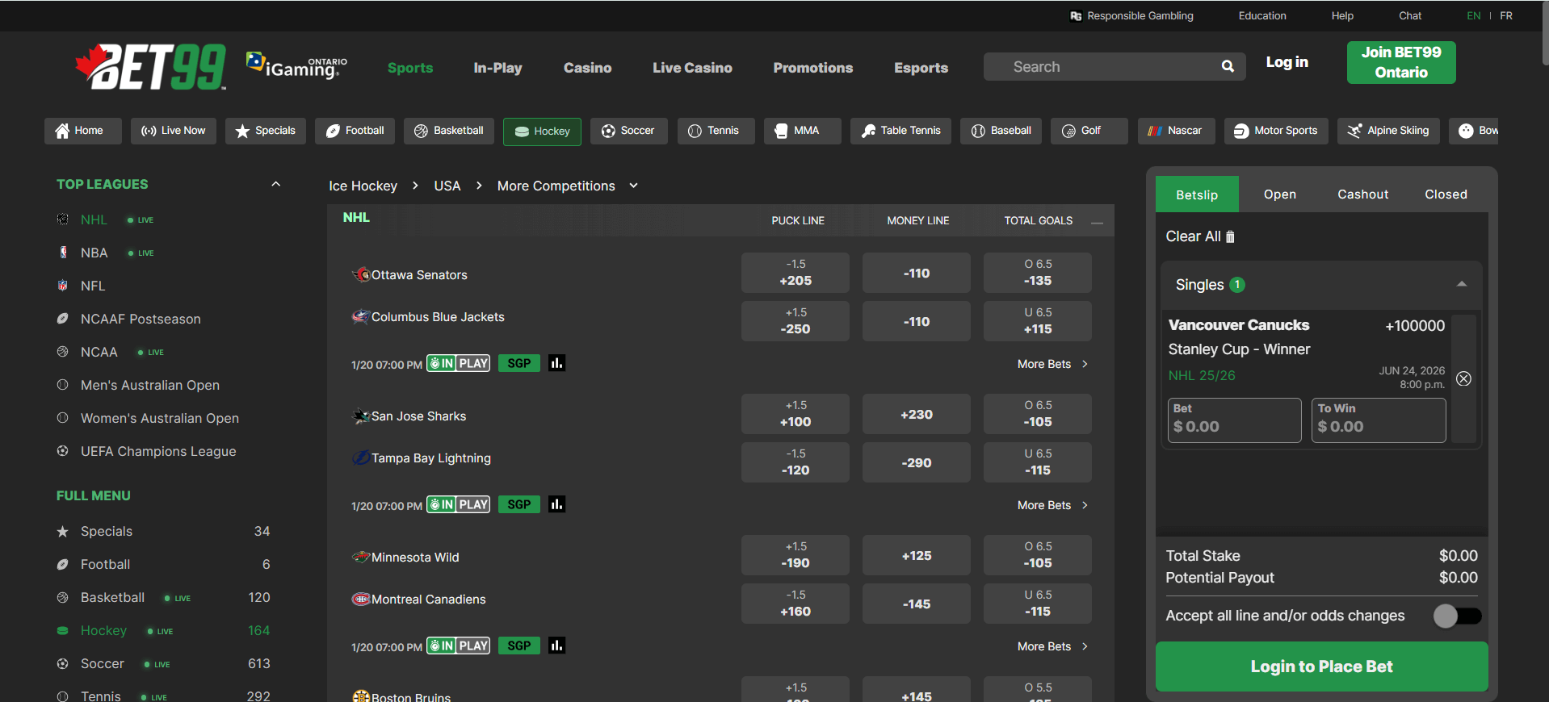Click the To Win amount field
This screenshot has height=702, width=1549.
tap(1379, 420)
